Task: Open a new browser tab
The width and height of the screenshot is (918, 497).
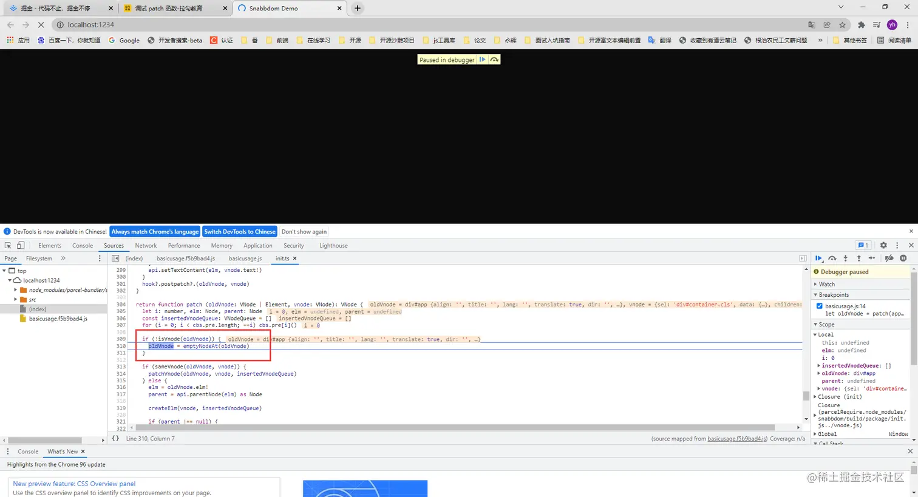Action: (358, 8)
